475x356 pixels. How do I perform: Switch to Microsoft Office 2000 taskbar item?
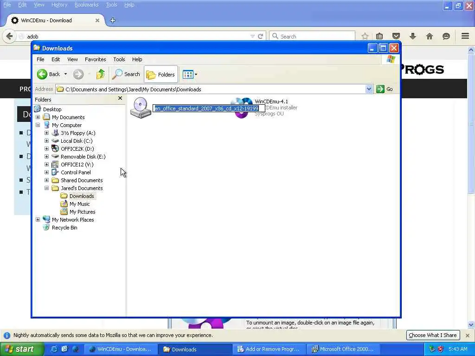344,350
